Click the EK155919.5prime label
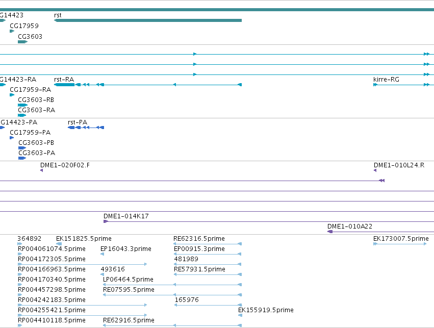Screen dimensions: 434x328 pyautogui.click(x=266, y=310)
